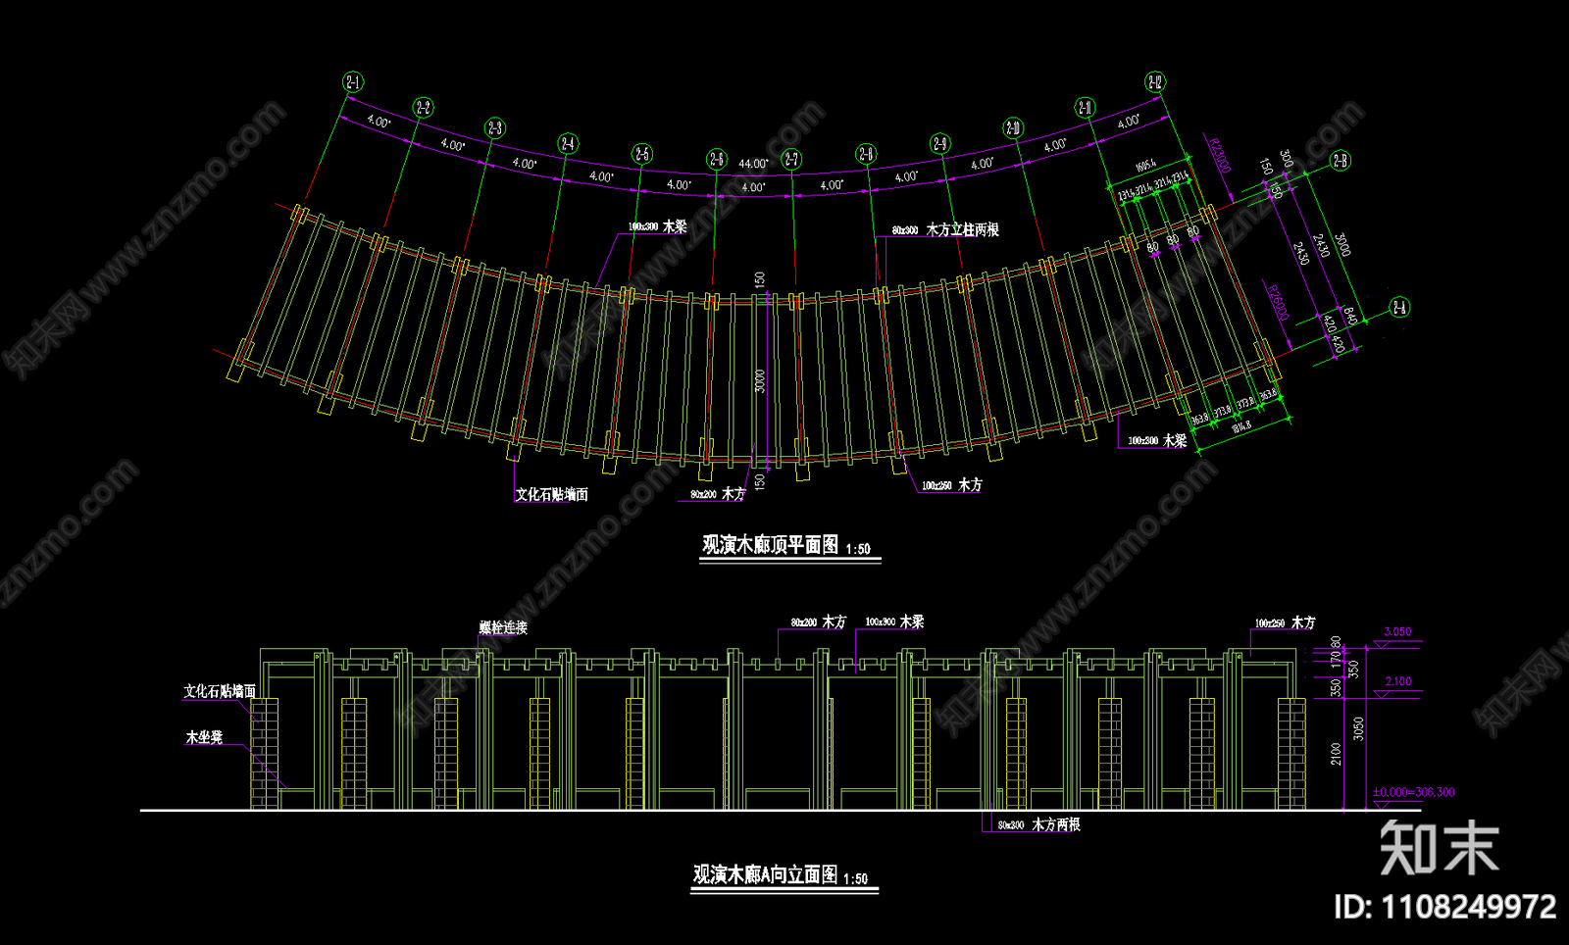Click the ±0.000=306.300 datum label
Image resolution: width=1569 pixels, height=945 pixels.
coord(1414,792)
